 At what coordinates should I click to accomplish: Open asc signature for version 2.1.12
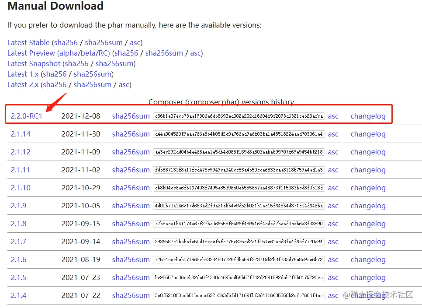[x=333, y=152]
